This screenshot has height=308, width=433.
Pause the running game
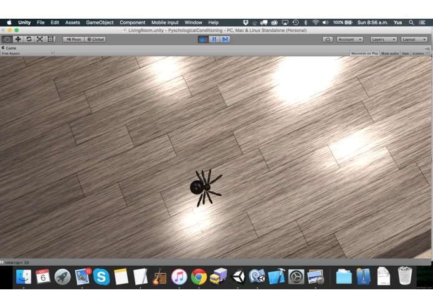click(214, 39)
